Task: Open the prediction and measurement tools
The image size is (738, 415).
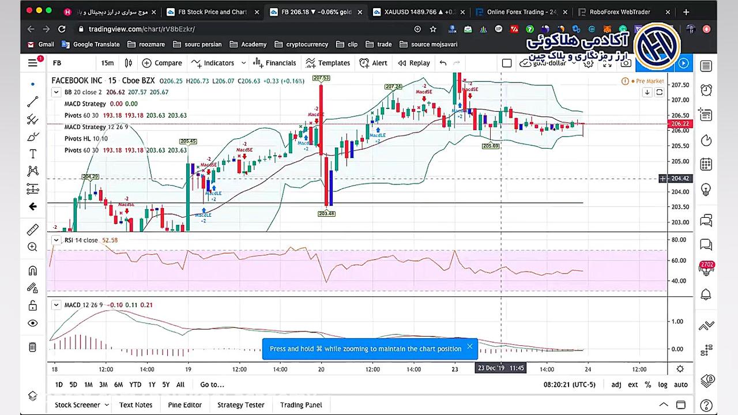Action: coord(33,188)
